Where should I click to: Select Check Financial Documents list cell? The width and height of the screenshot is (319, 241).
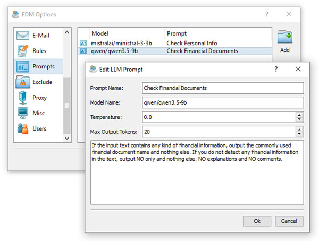pyautogui.click(x=203, y=51)
